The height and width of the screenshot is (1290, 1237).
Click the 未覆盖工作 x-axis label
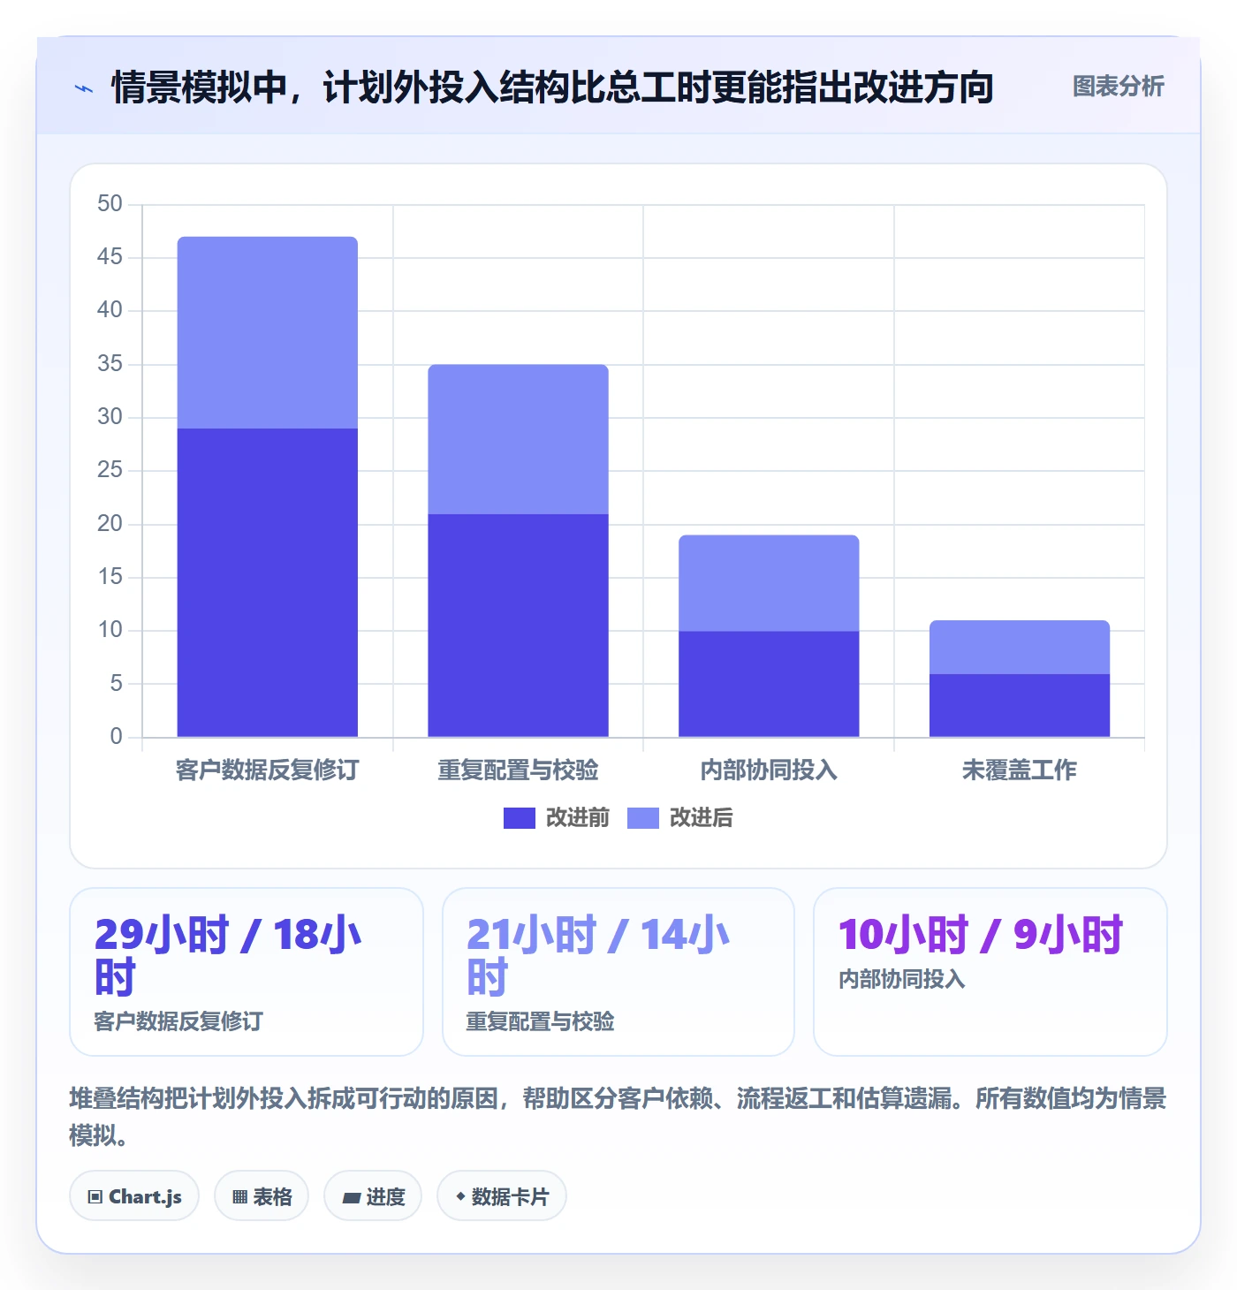(x=1020, y=770)
